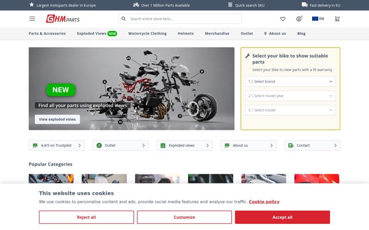This screenshot has width=369, height=230.
Task: Open Helmets menu
Action: 186,34
